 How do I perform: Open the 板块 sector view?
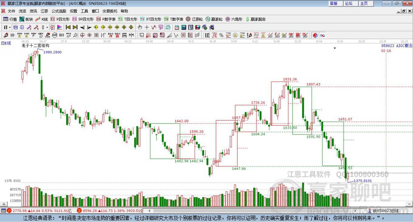coord(26,19)
